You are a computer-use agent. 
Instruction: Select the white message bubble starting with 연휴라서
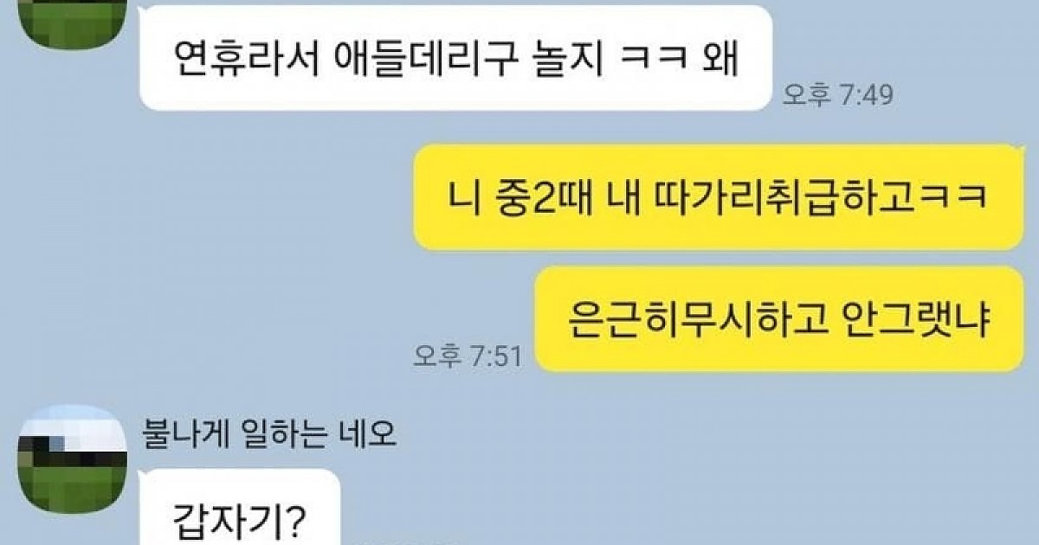(x=455, y=57)
